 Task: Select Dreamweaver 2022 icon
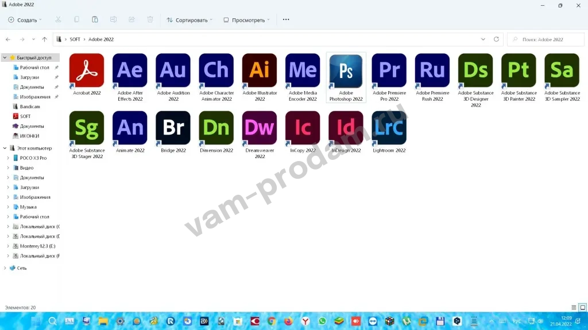(x=260, y=128)
